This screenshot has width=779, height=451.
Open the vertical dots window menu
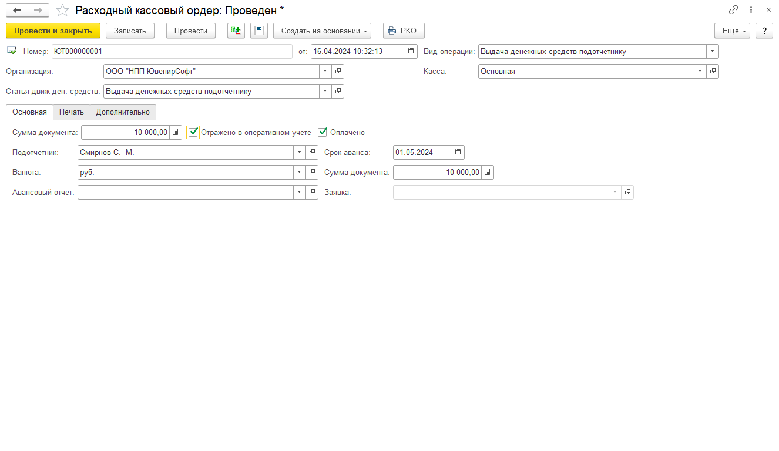(x=751, y=10)
